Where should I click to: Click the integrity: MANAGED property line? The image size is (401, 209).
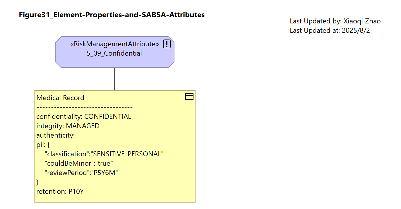coord(68,126)
